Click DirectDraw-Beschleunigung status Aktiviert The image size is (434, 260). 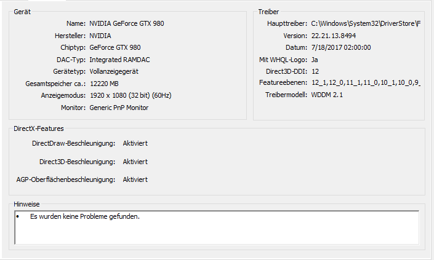(135, 143)
